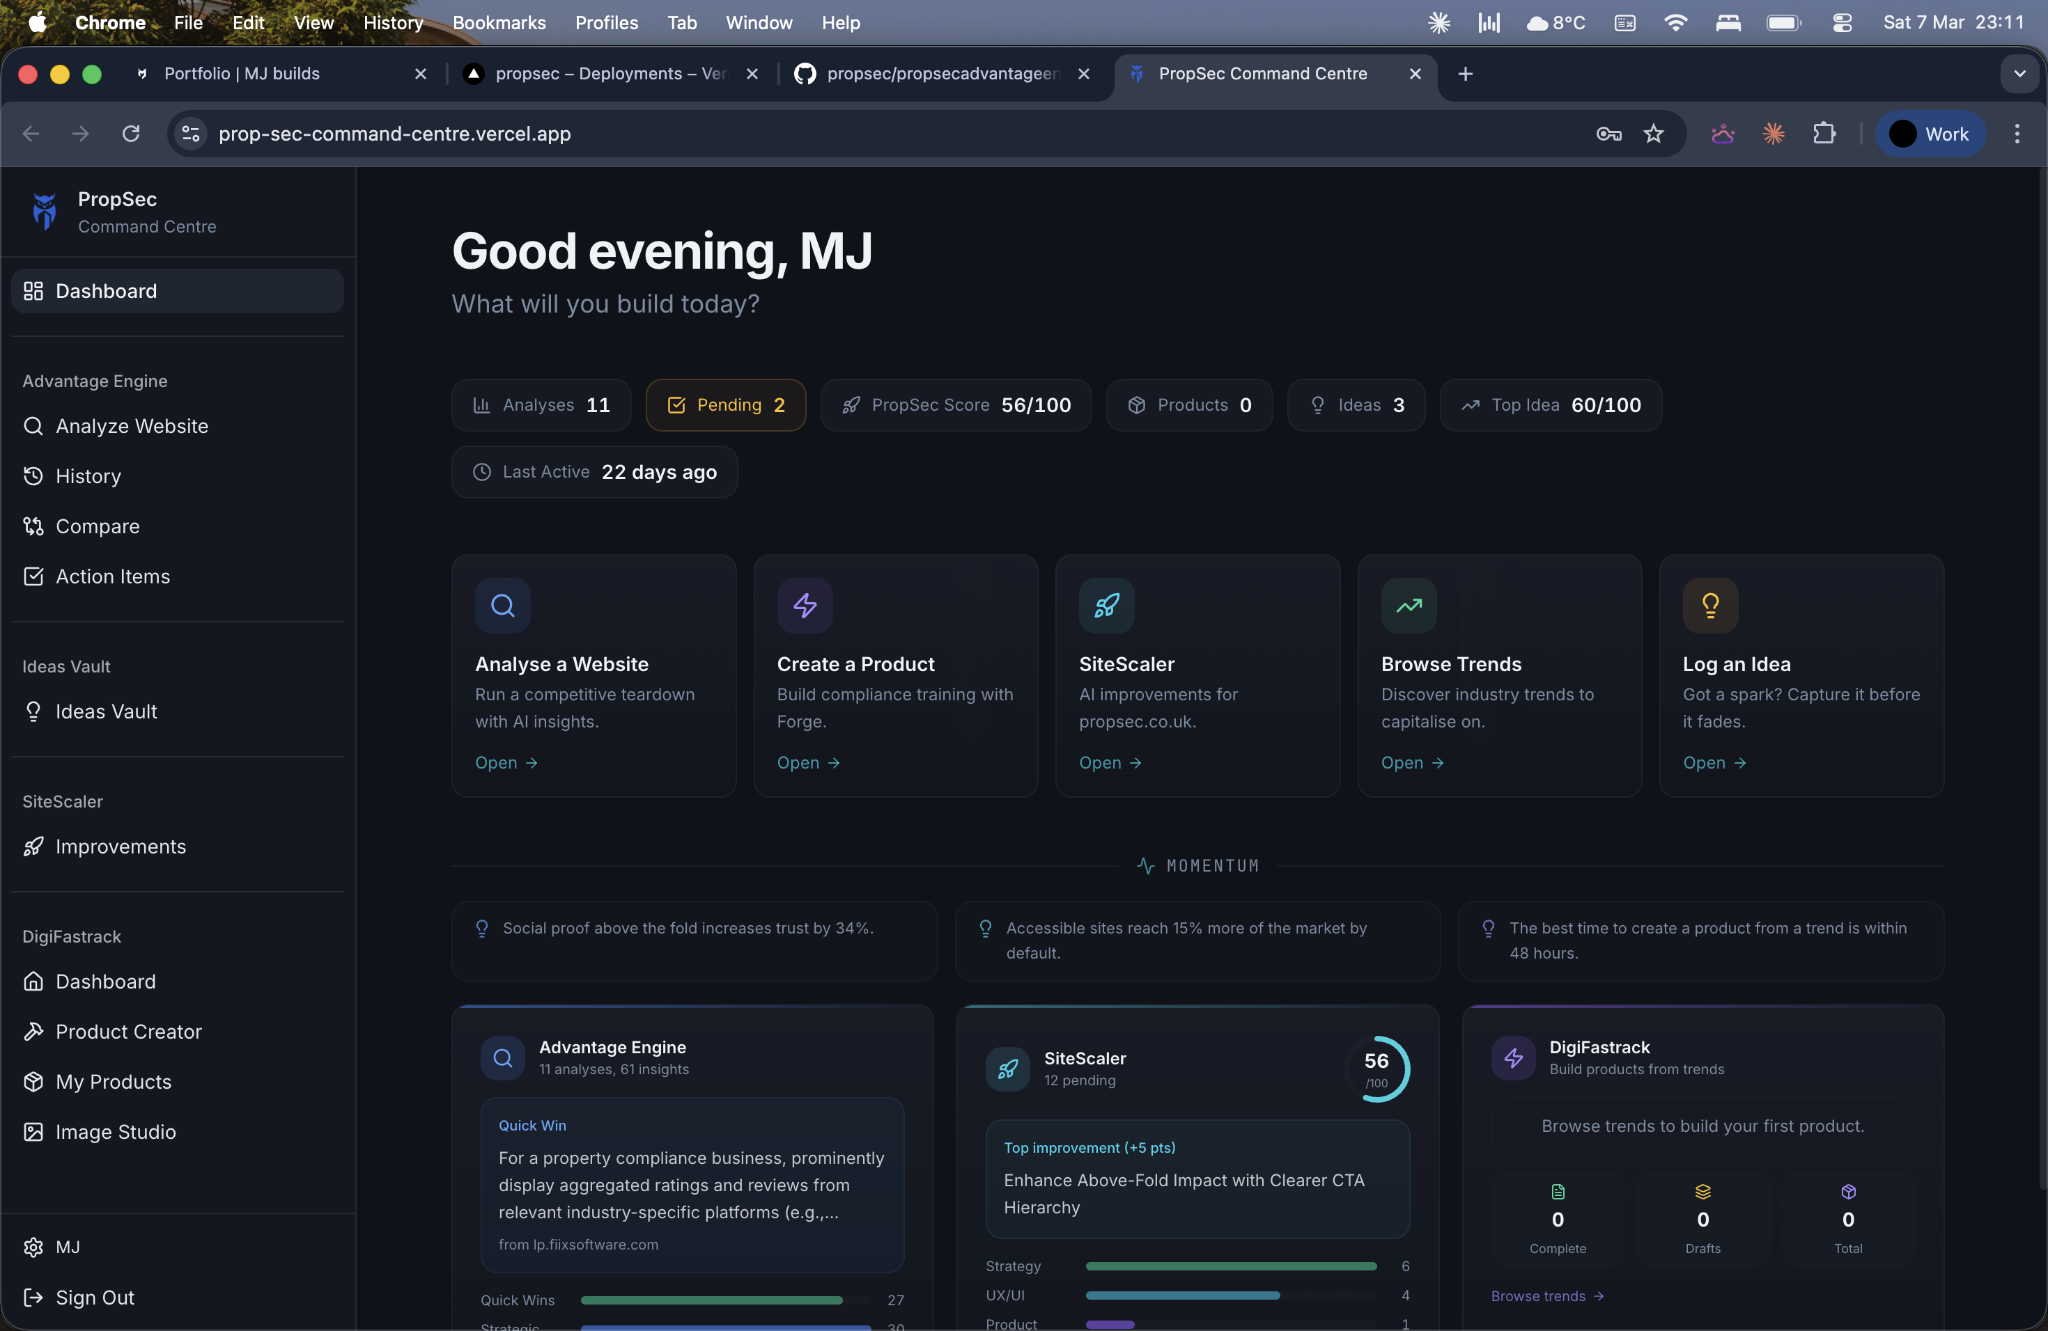The image size is (2048, 1331).
Task: Click the Drafts layers icon in DigiFastrack
Action: [1702, 1192]
